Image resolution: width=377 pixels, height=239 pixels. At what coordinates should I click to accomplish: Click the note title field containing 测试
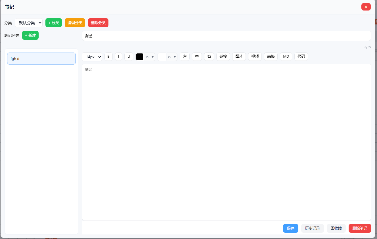pyautogui.click(x=226, y=36)
